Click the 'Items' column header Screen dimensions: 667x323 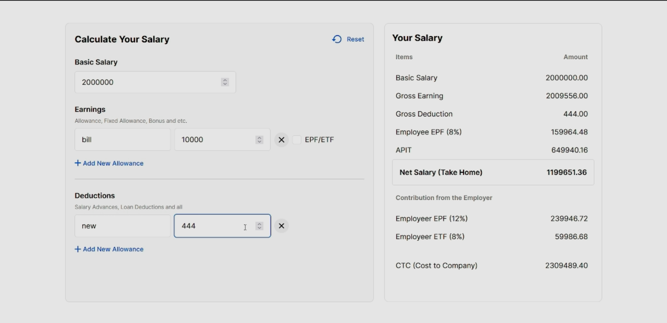tap(404, 57)
